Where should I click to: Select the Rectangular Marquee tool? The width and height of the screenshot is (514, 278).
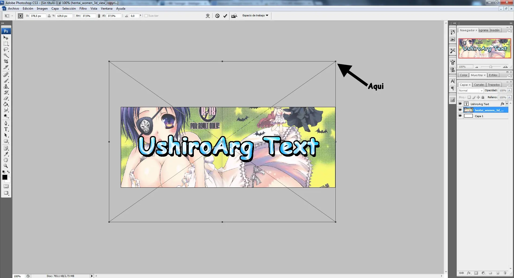point(6,44)
